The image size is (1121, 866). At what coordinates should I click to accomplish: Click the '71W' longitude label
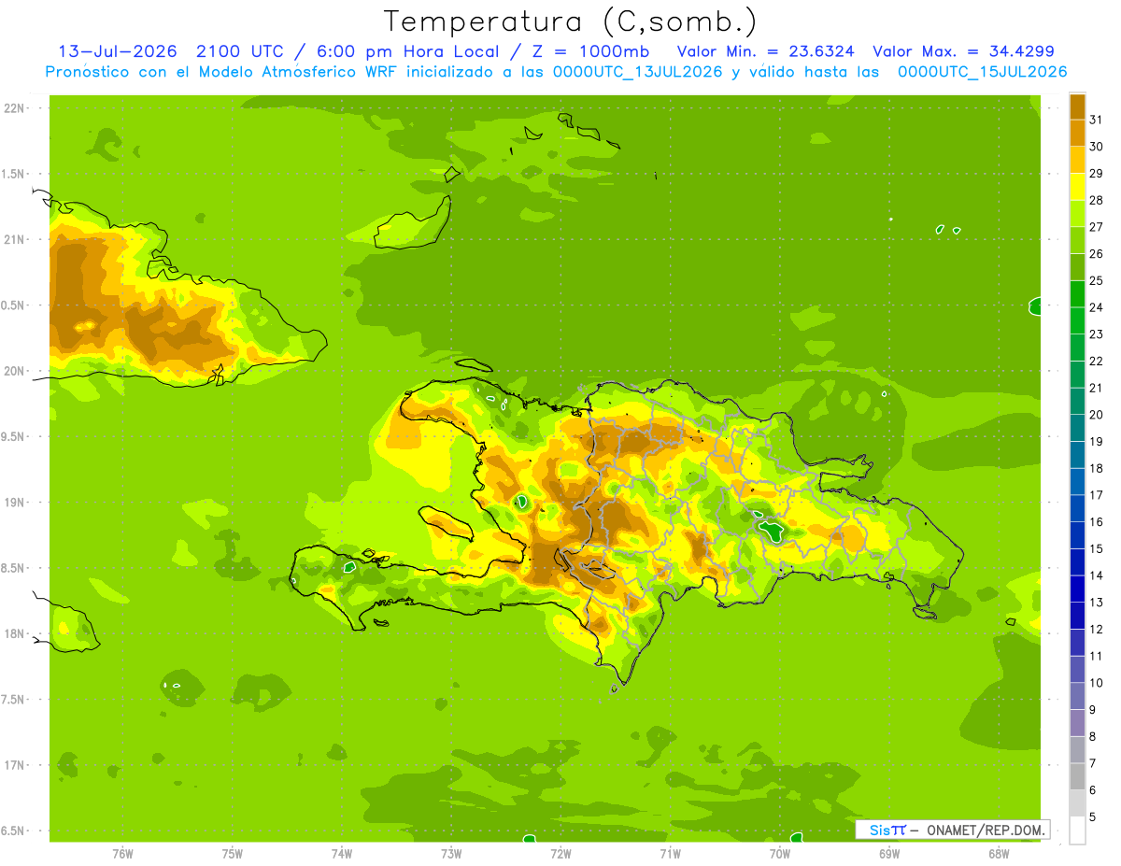pyautogui.click(x=670, y=854)
